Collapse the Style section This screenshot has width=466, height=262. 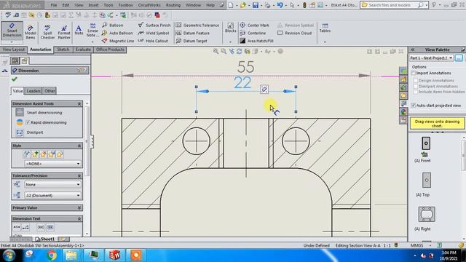(x=79, y=146)
